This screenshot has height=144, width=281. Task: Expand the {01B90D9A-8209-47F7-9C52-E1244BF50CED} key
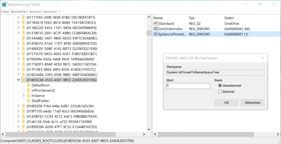point(18,127)
